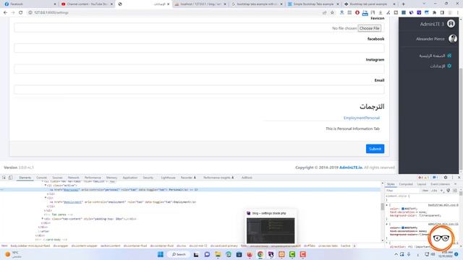This screenshot has height=260, width=463.
Task: Open the DevTools Sources tab
Action: click(57, 178)
